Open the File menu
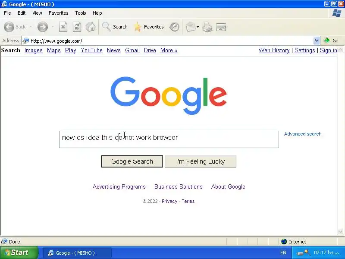Viewport: 345px width, 259px height. (7, 13)
